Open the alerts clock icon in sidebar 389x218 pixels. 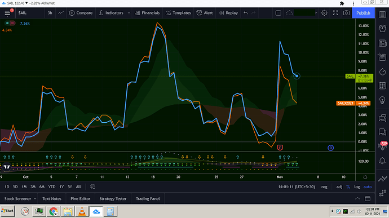point(382,29)
